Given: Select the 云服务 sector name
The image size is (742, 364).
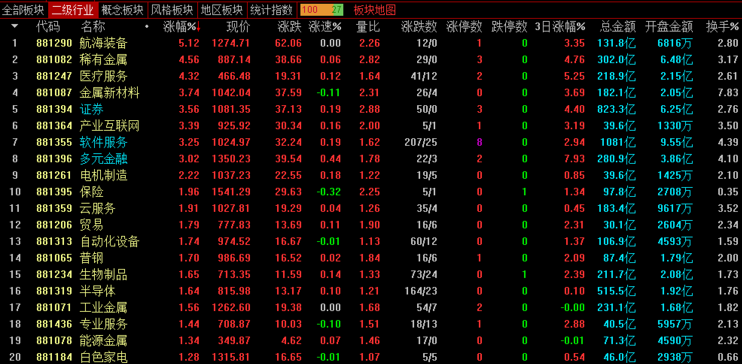Looking at the screenshot, I should [x=98, y=208].
